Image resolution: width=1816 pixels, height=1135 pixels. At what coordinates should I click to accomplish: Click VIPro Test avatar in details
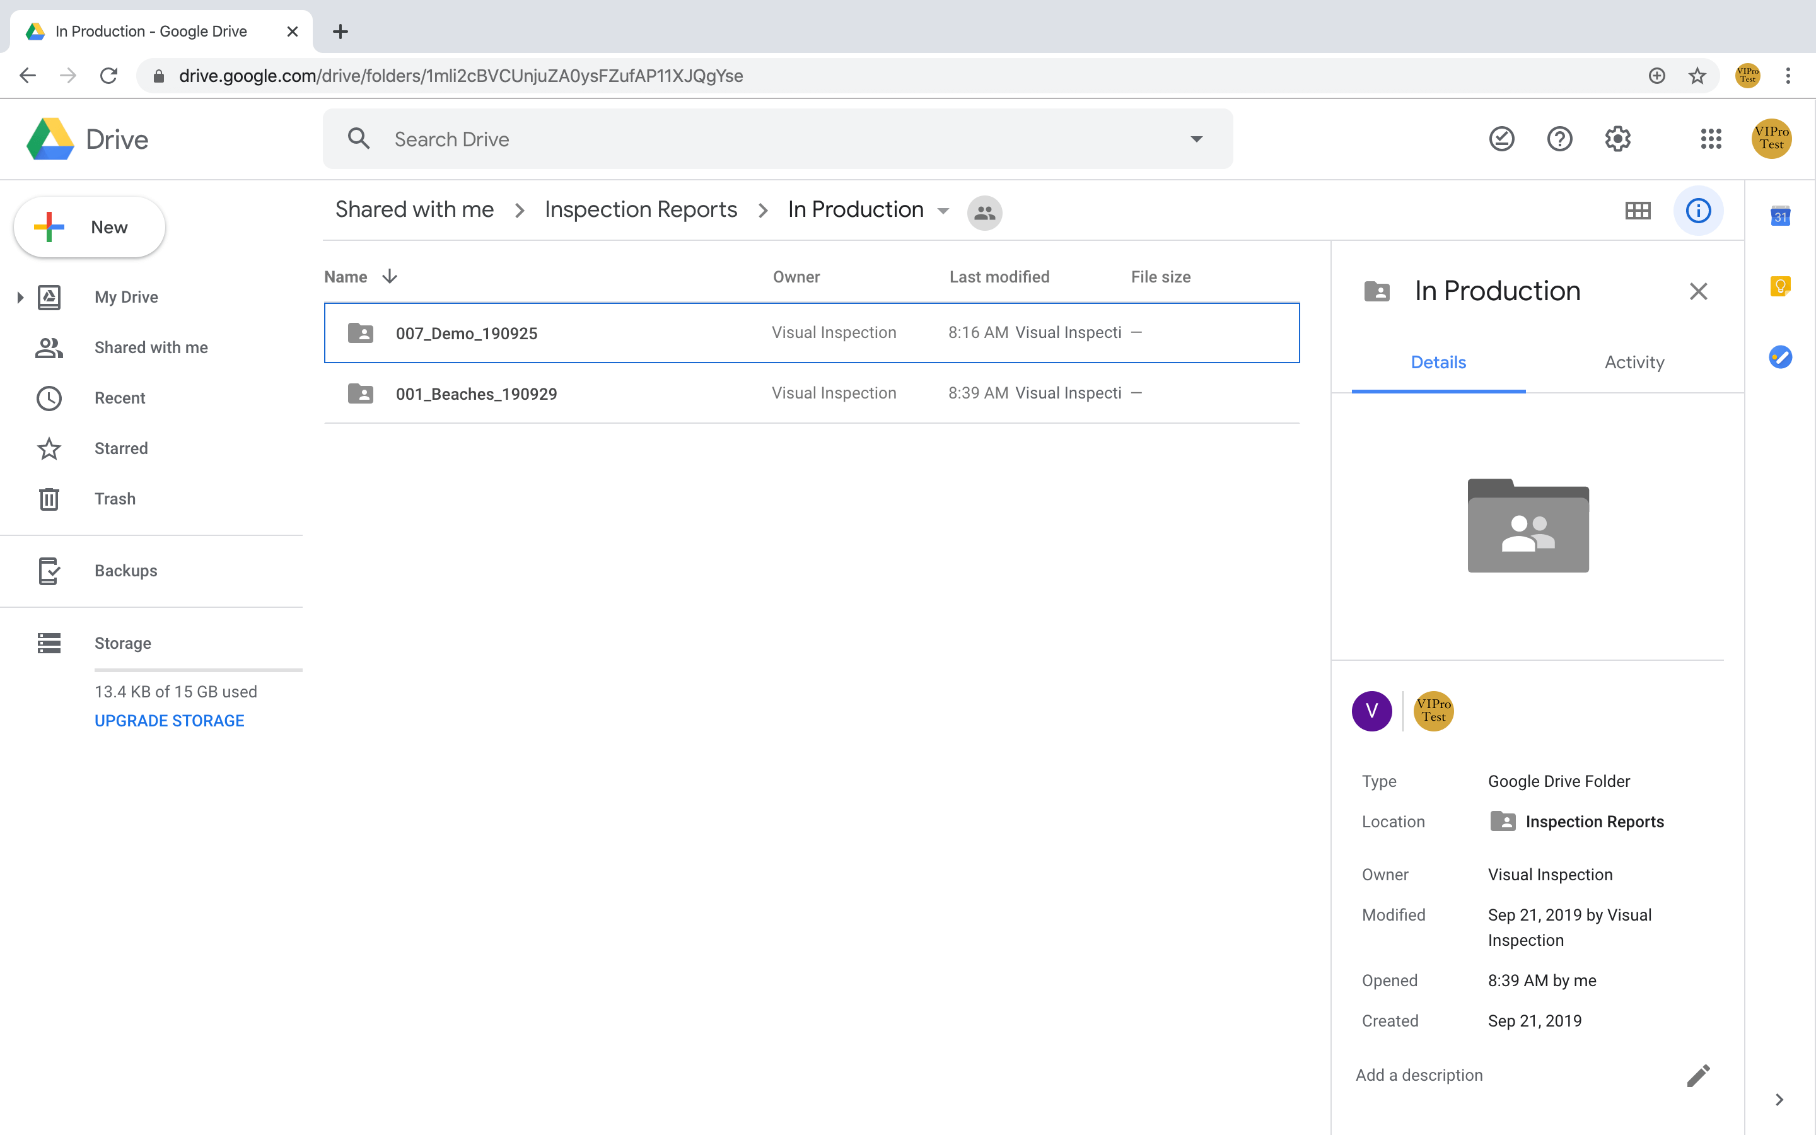1433,711
